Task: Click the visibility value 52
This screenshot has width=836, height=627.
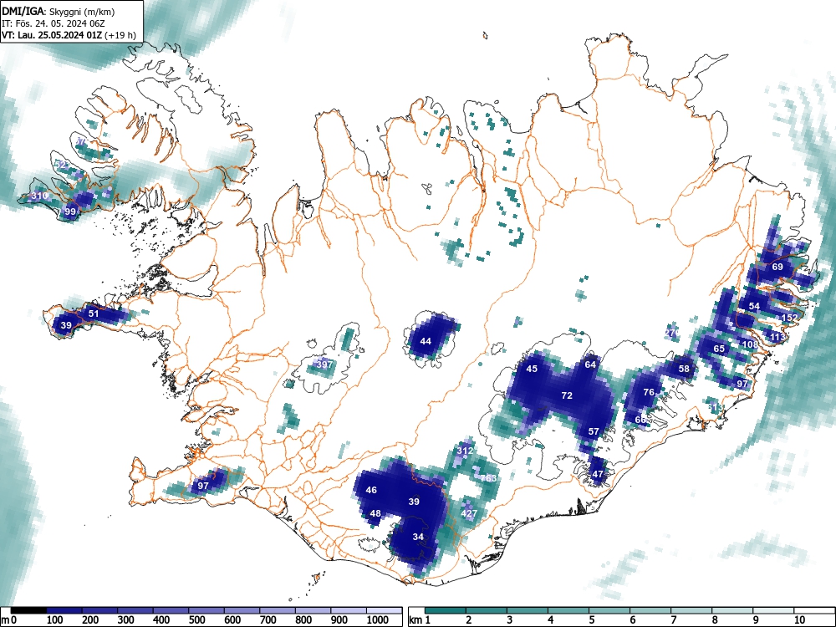Action: point(60,165)
